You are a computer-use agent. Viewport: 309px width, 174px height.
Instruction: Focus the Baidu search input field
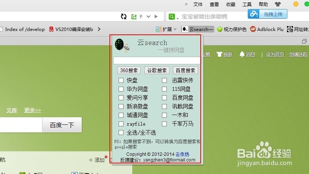pos(21,125)
